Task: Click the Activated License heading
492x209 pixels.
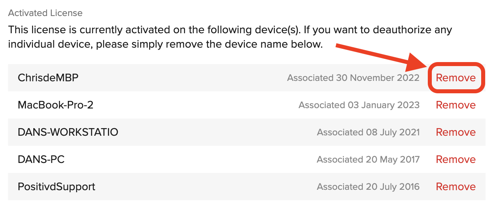Action: [45, 13]
